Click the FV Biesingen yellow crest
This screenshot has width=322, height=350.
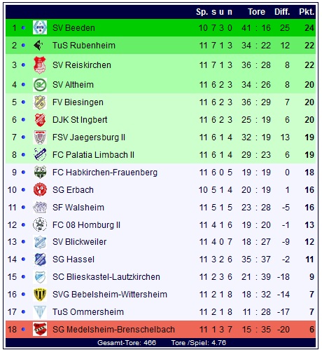click(40, 102)
